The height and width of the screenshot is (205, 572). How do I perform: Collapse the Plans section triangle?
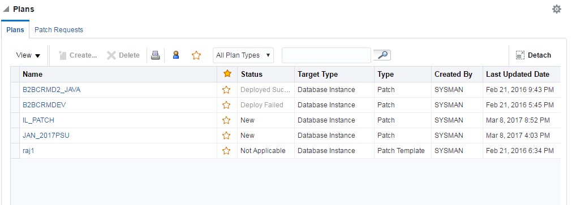tap(6, 10)
